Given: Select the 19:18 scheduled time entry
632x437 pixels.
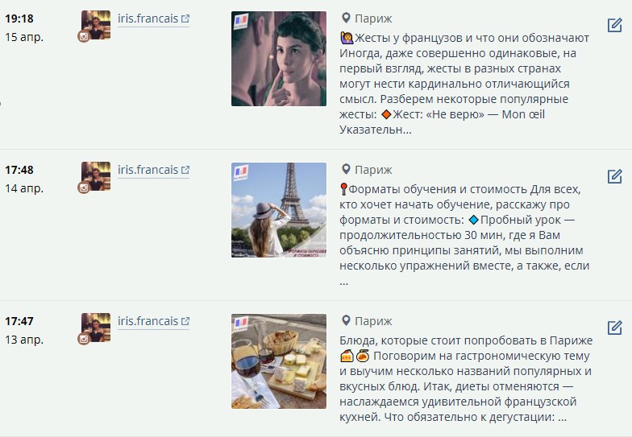Looking at the screenshot, I should pos(19,19).
